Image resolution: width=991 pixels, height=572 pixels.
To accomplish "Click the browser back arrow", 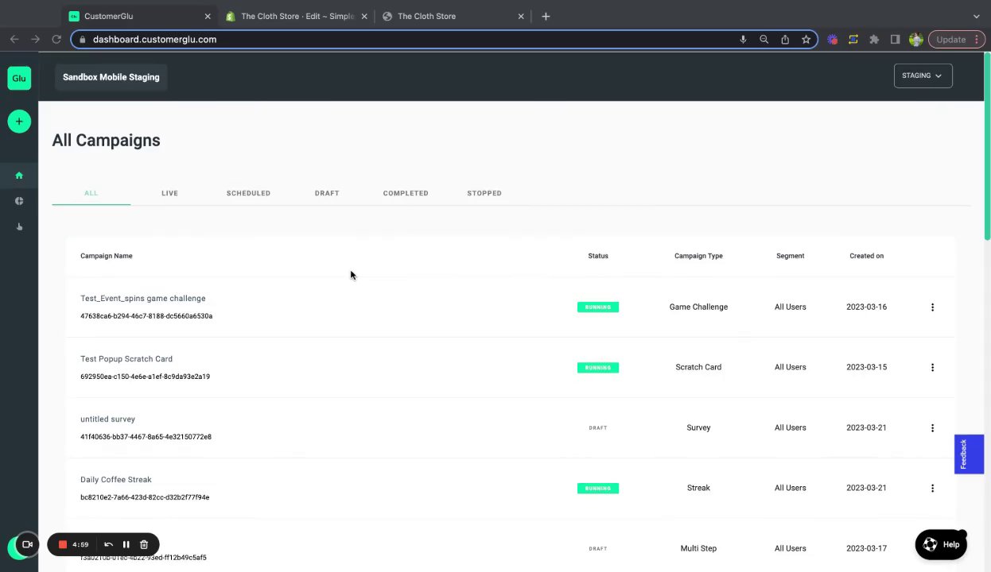I will 14,39.
